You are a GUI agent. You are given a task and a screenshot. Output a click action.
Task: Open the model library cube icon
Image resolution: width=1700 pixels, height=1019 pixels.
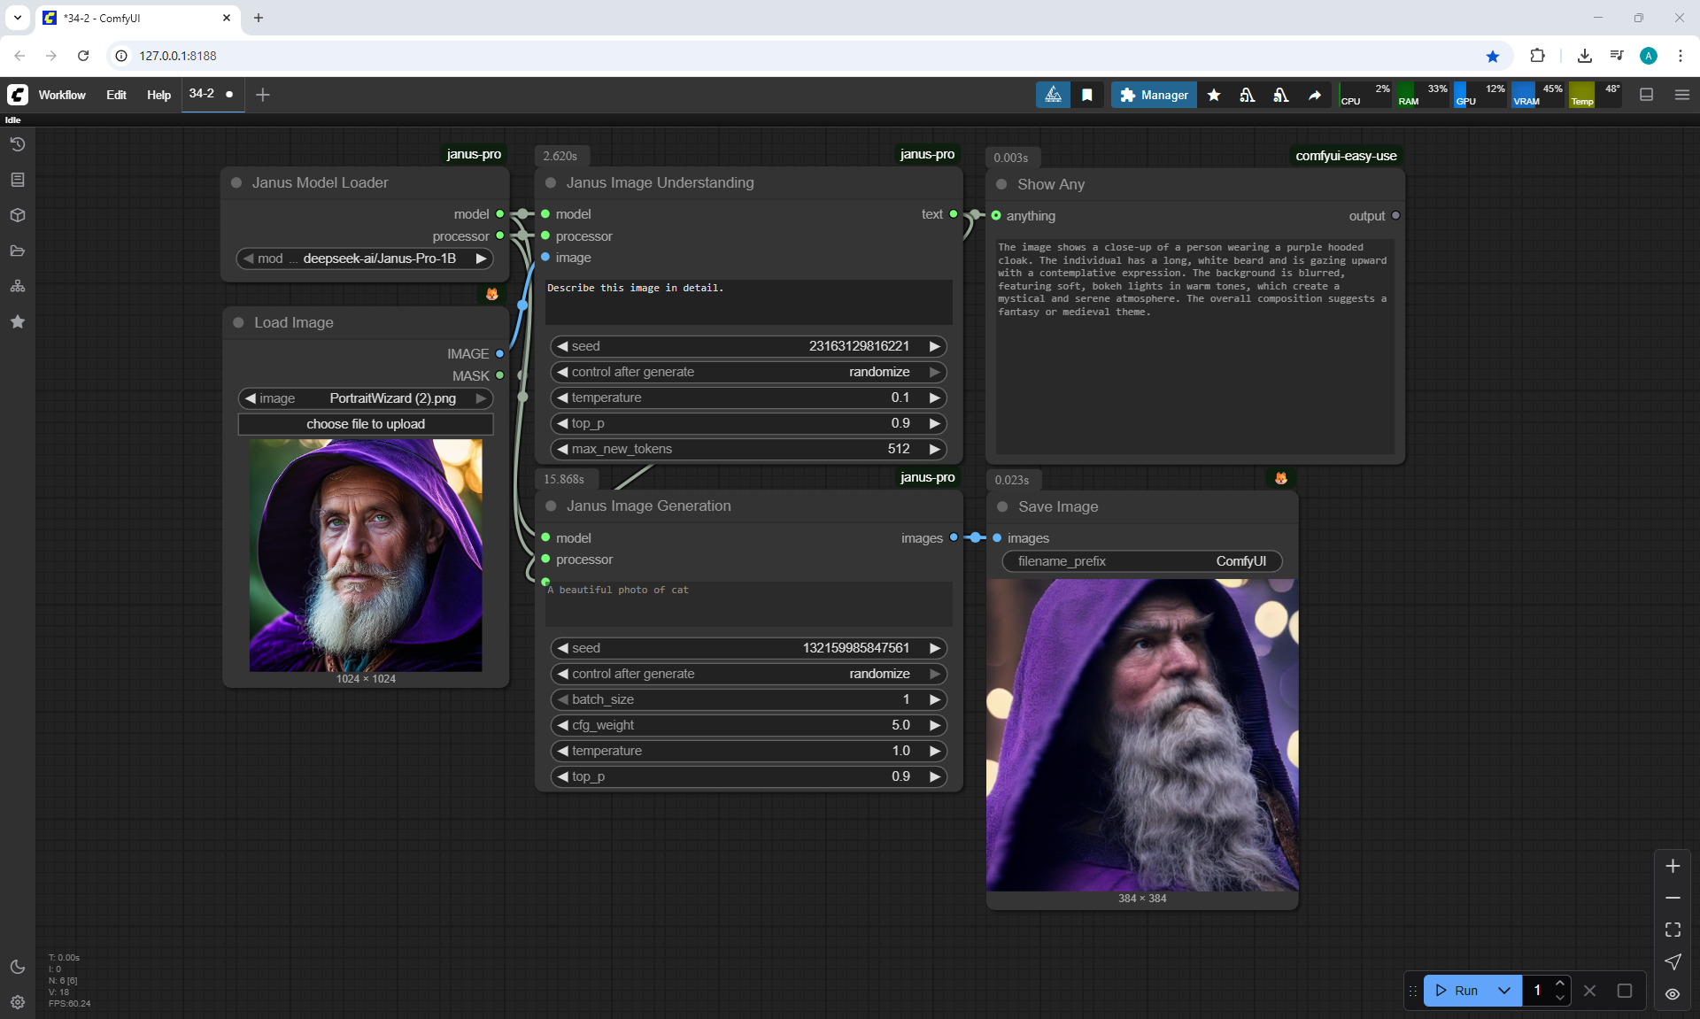click(x=18, y=215)
